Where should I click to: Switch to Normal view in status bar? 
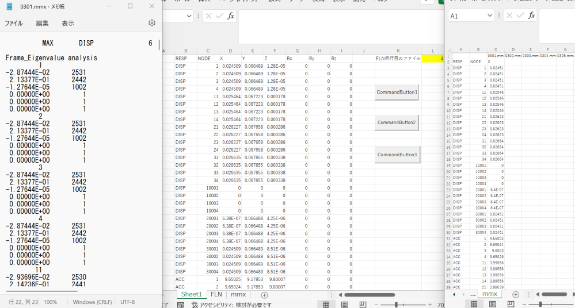pos(326,304)
